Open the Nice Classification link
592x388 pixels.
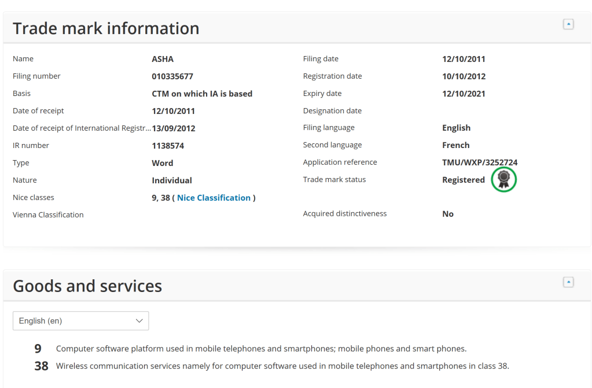[214, 198]
